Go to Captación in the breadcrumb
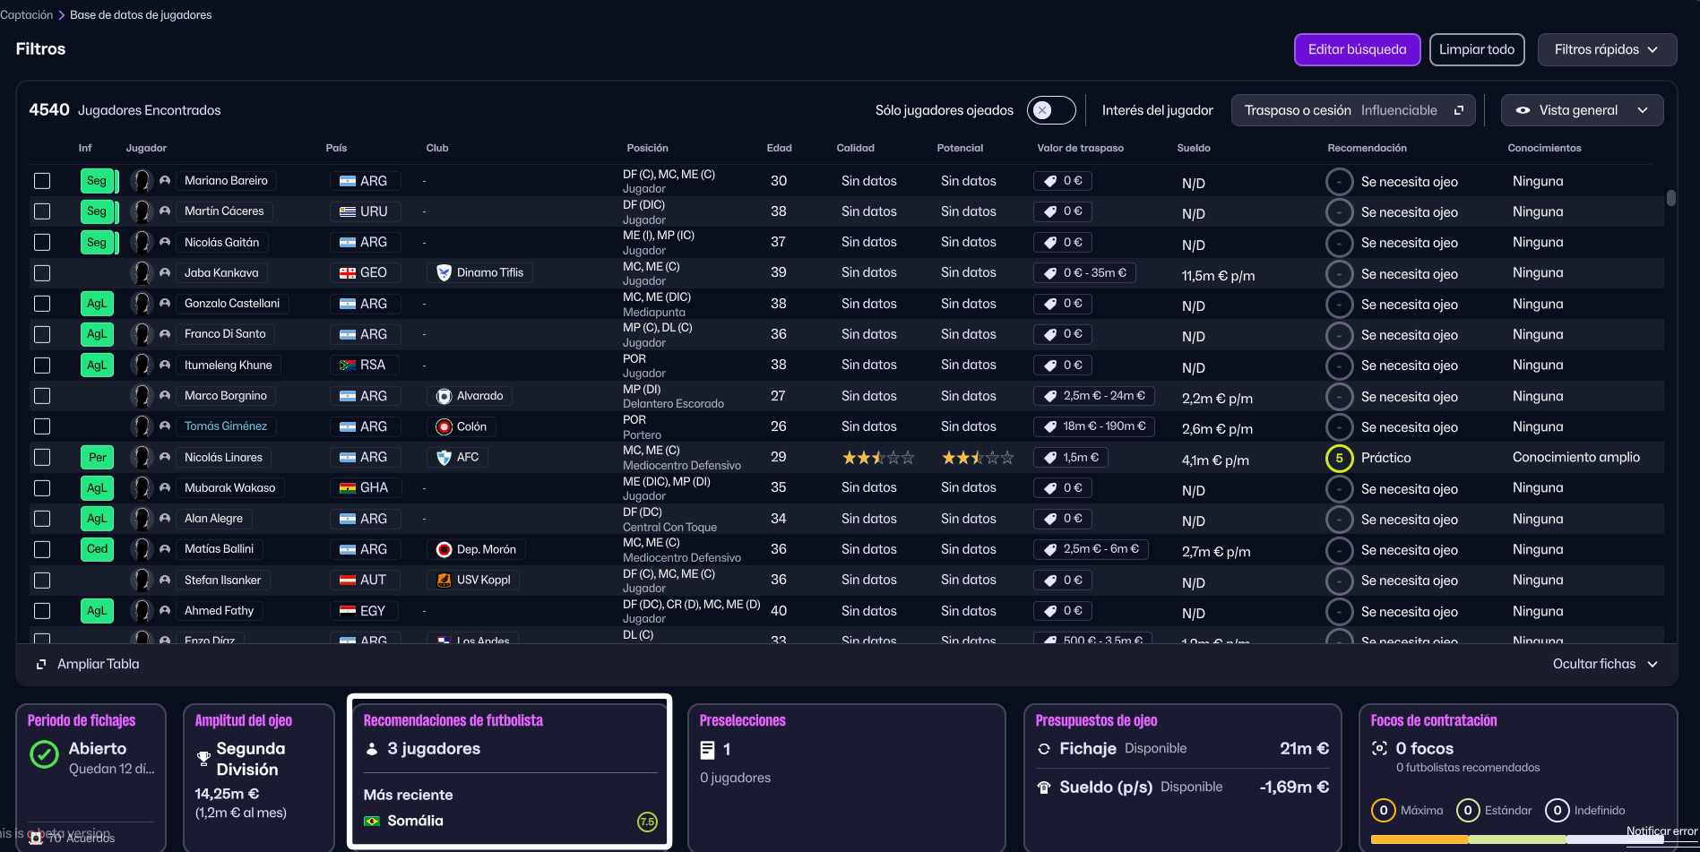The image size is (1700, 852). [27, 15]
